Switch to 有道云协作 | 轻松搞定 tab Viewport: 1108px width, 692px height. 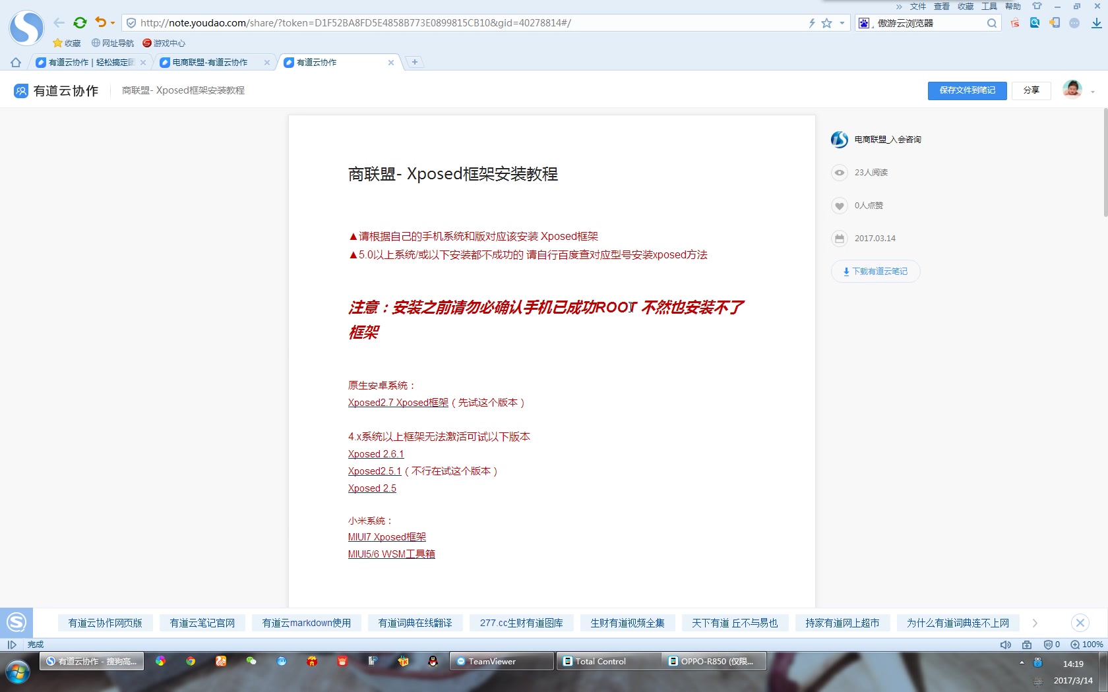pyautogui.click(x=91, y=63)
